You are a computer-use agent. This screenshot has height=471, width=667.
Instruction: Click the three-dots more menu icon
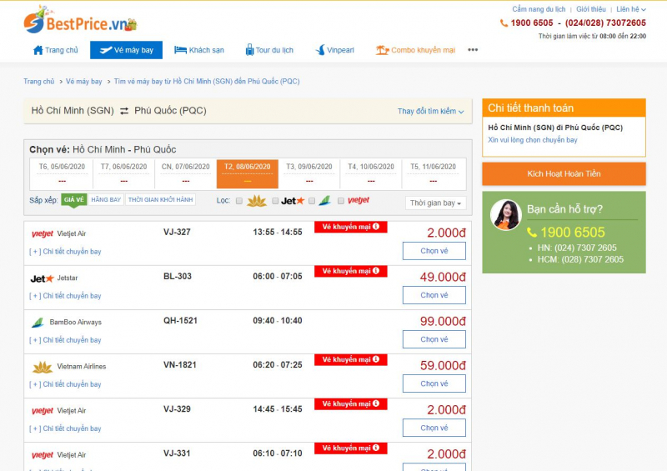(473, 50)
